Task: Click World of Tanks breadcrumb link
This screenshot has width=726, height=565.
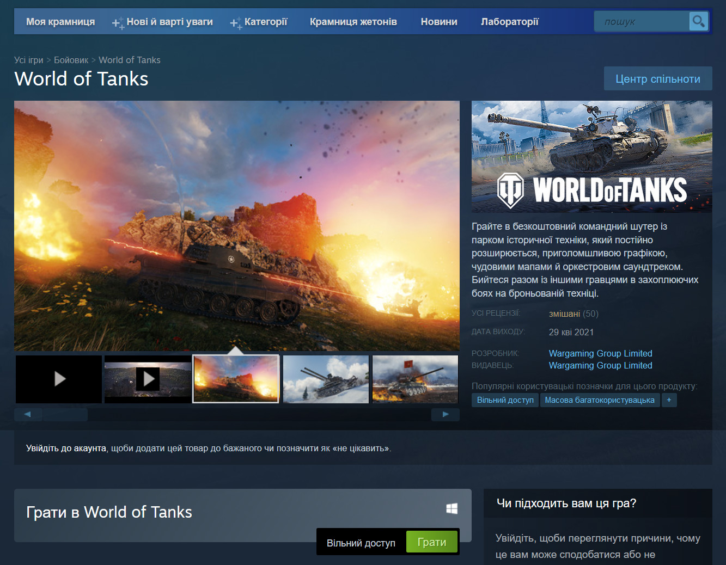Action: (x=130, y=60)
